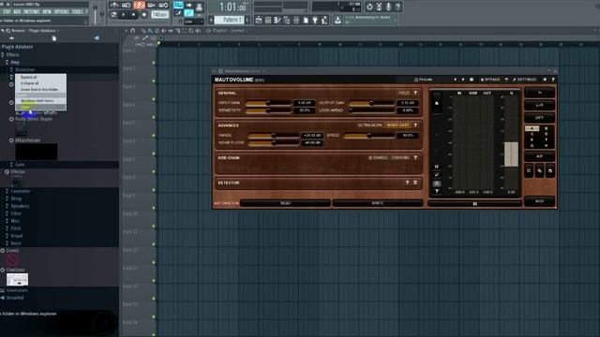
Task: Click the Speed slider in Advanced
Action: [368, 136]
